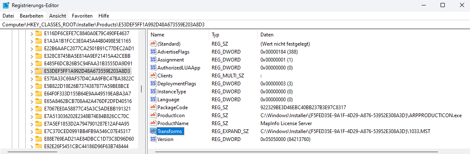The width and height of the screenshot is (470, 154).
Task: Click data cell 'MapInfo License Server'
Action: [286, 123]
